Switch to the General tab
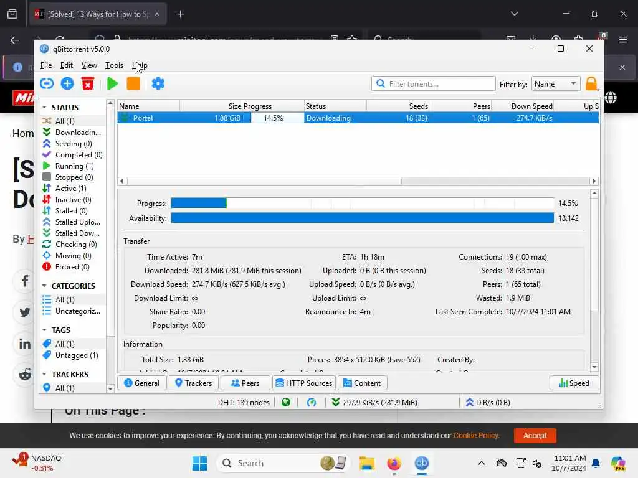 (x=142, y=383)
